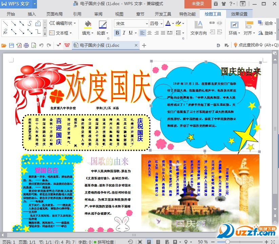Undo the last action
The height and width of the screenshot is (244, 279).
click(x=41, y=44)
